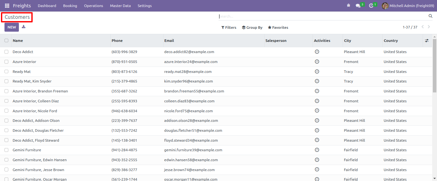This screenshot has height=181, width=437.
Task: Open the activity clock for Deco Addict
Action: coord(317,51)
